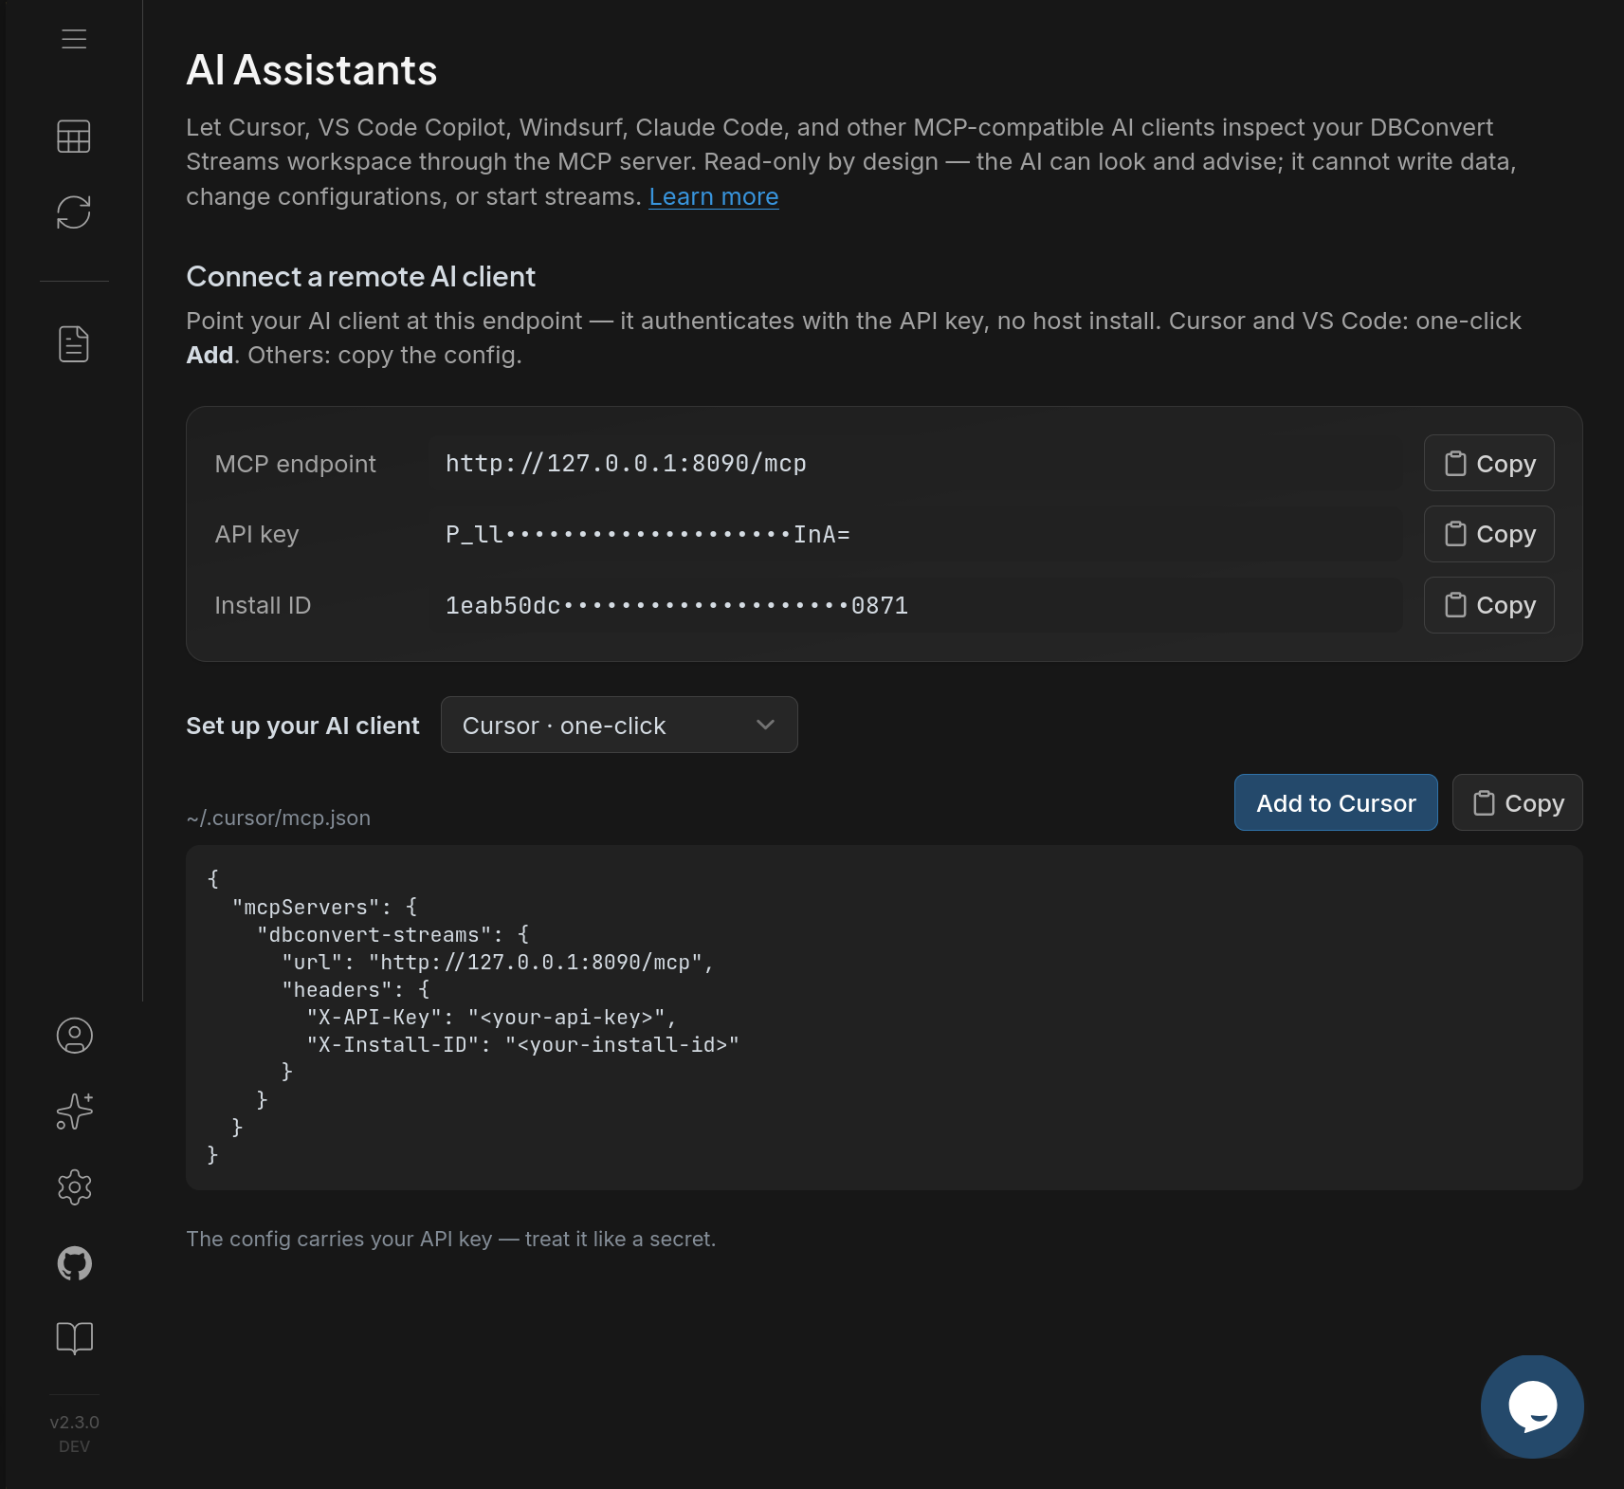Click the masked API key field
Image resolution: width=1624 pixels, height=1489 pixels.
tap(915, 534)
